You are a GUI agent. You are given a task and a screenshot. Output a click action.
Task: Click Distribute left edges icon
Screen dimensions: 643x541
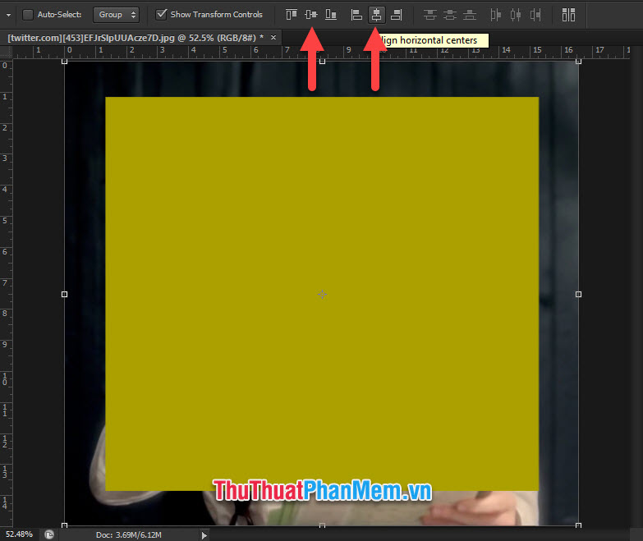point(495,15)
